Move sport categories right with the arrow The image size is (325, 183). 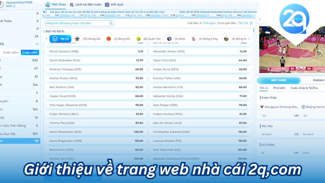249,39
